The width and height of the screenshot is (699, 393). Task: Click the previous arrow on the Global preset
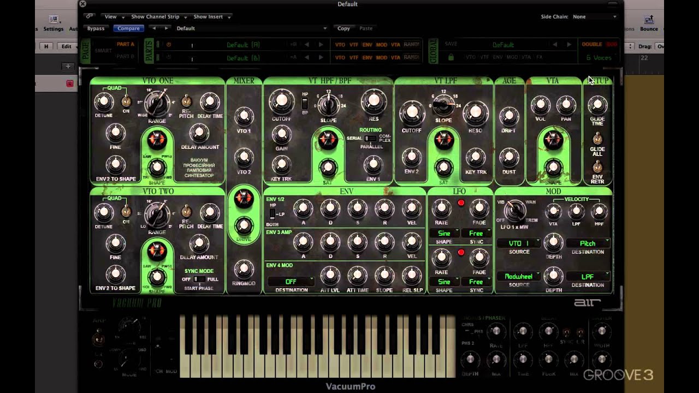(555, 45)
